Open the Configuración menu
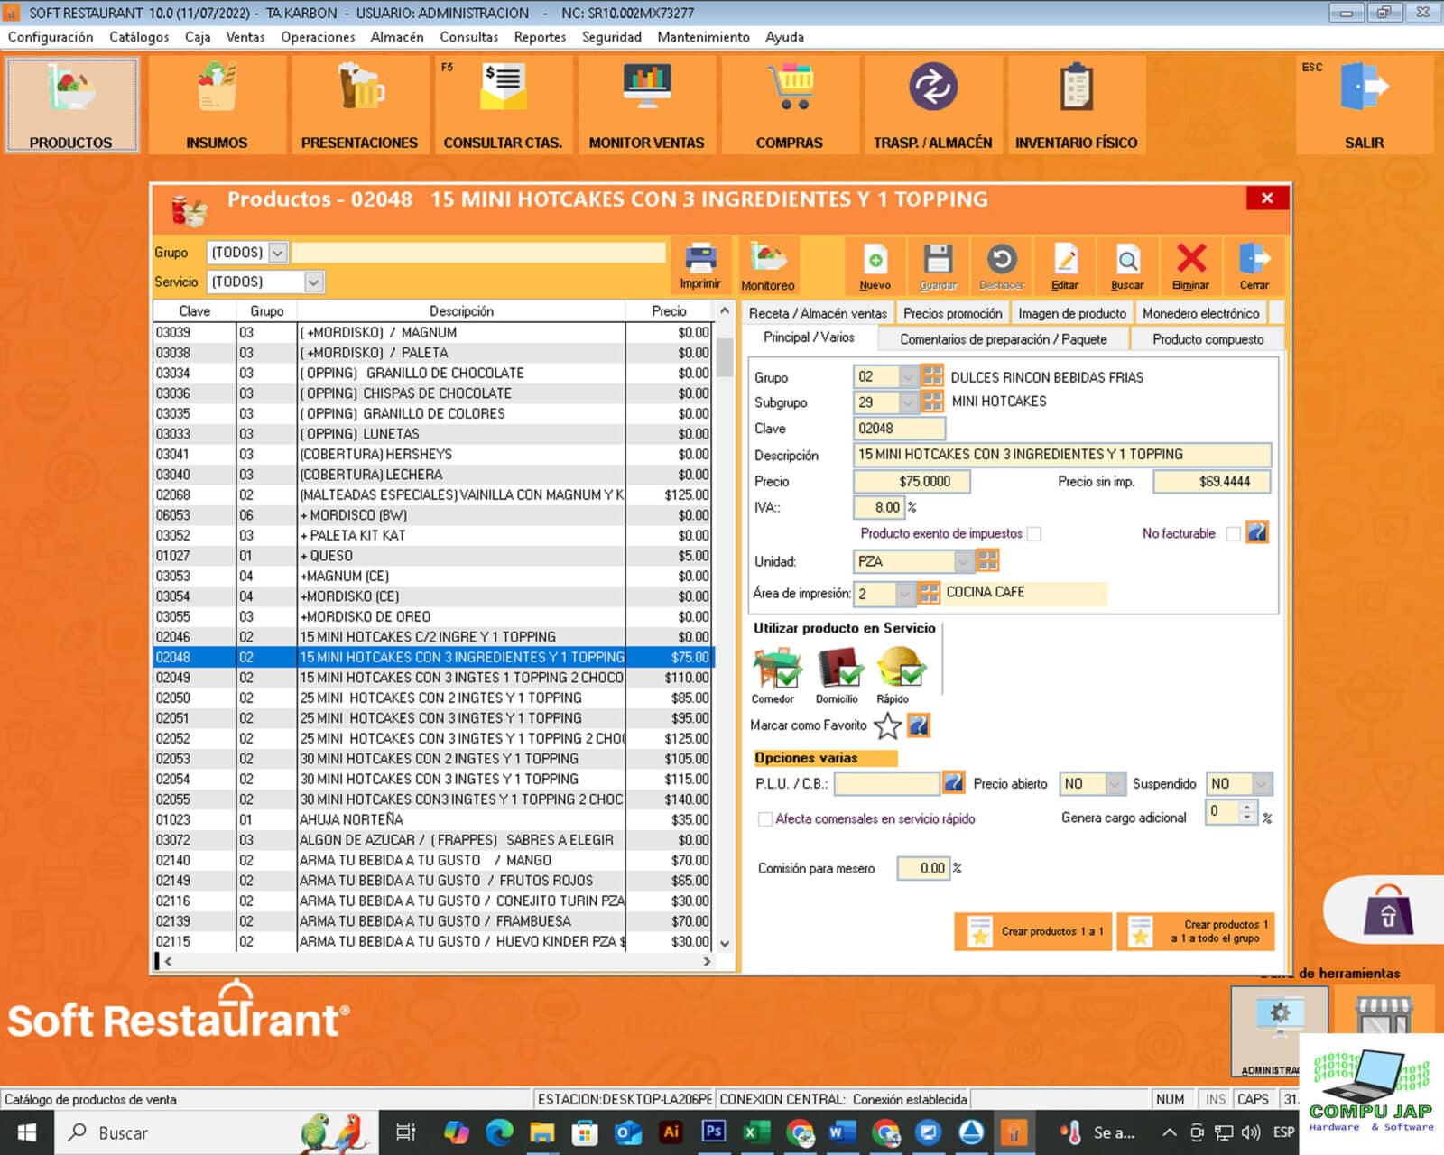The image size is (1444, 1155). 51,37
